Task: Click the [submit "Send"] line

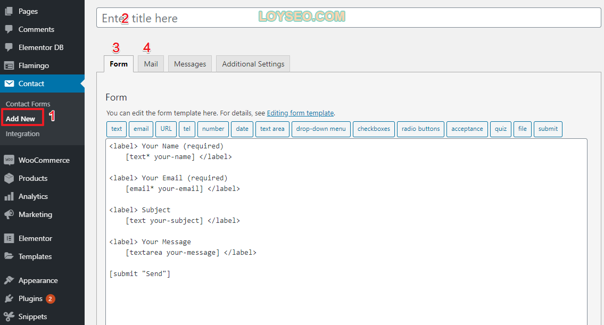Action: click(140, 274)
